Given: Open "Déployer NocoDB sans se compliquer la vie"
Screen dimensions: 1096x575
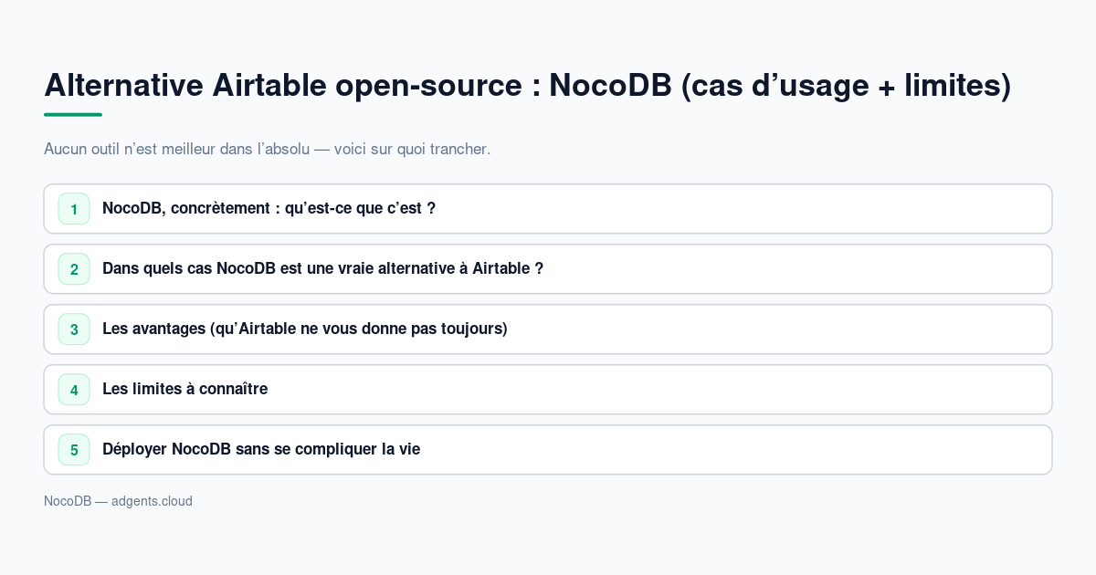Looking at the screenshot, I should [x=548, y=450].
